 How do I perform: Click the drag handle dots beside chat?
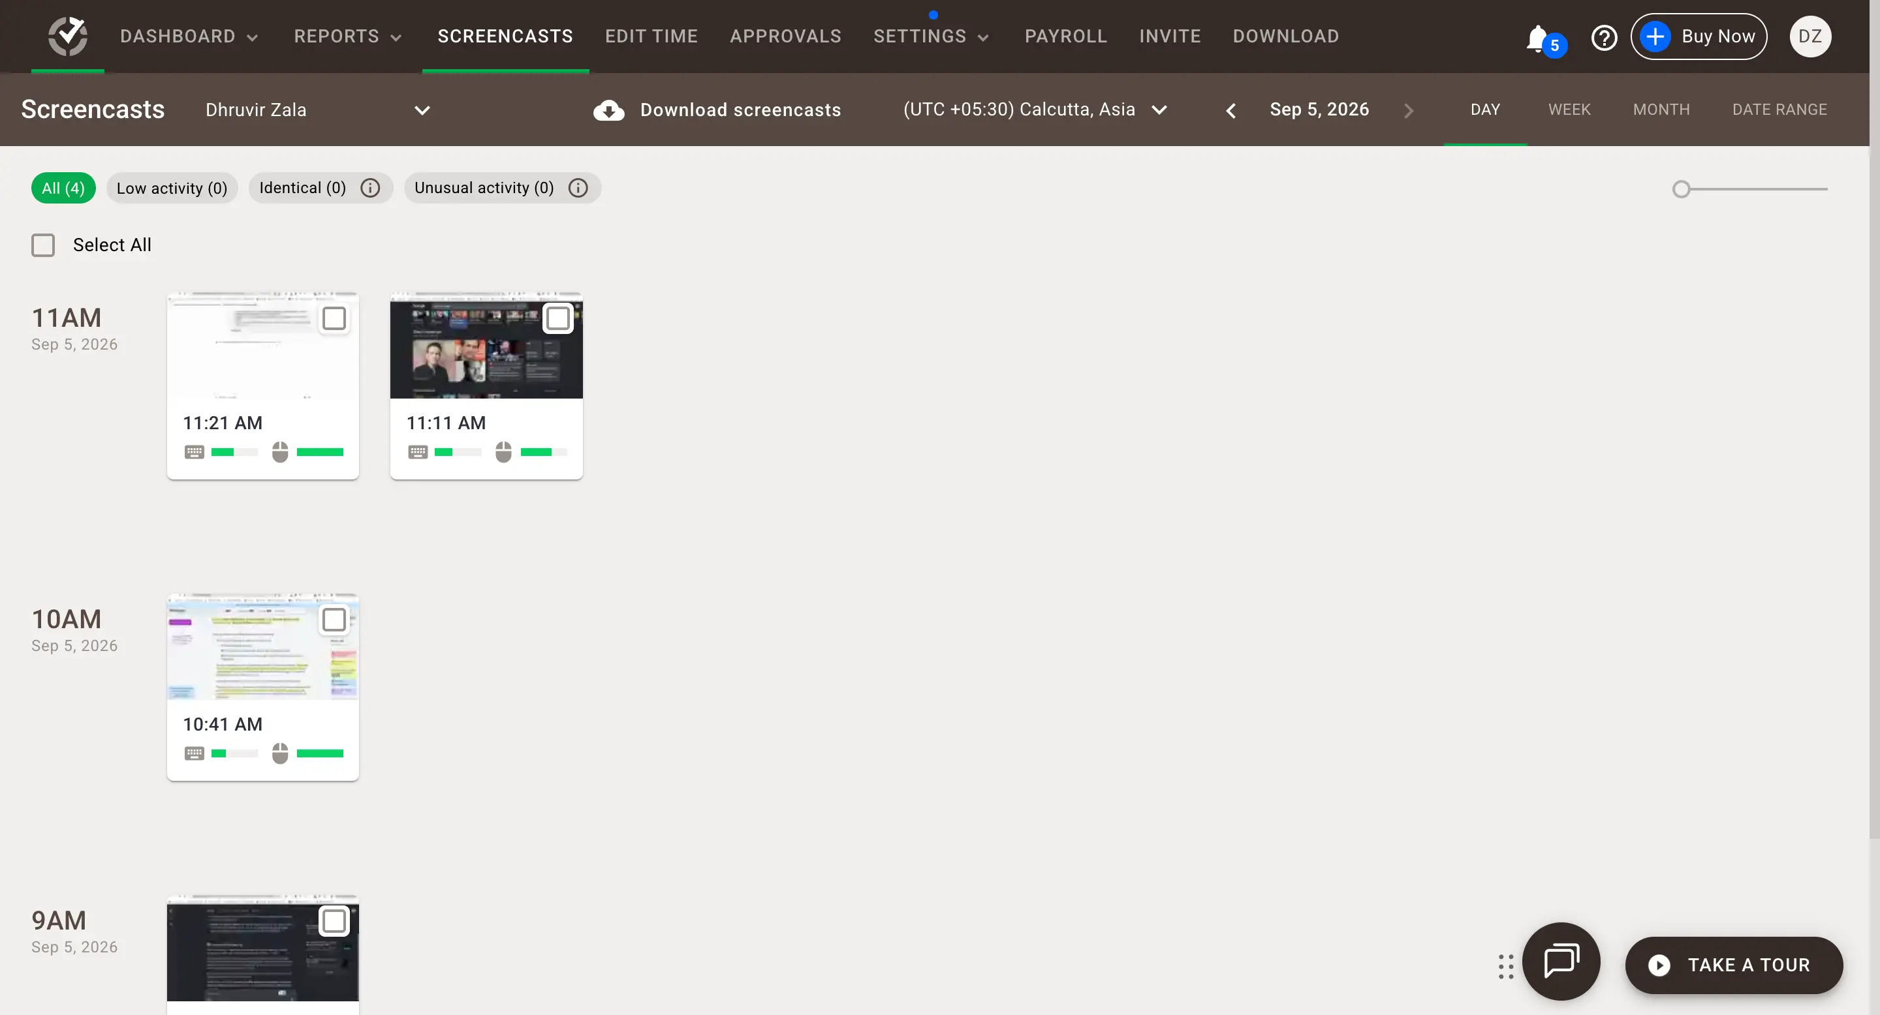[1505, 966]
